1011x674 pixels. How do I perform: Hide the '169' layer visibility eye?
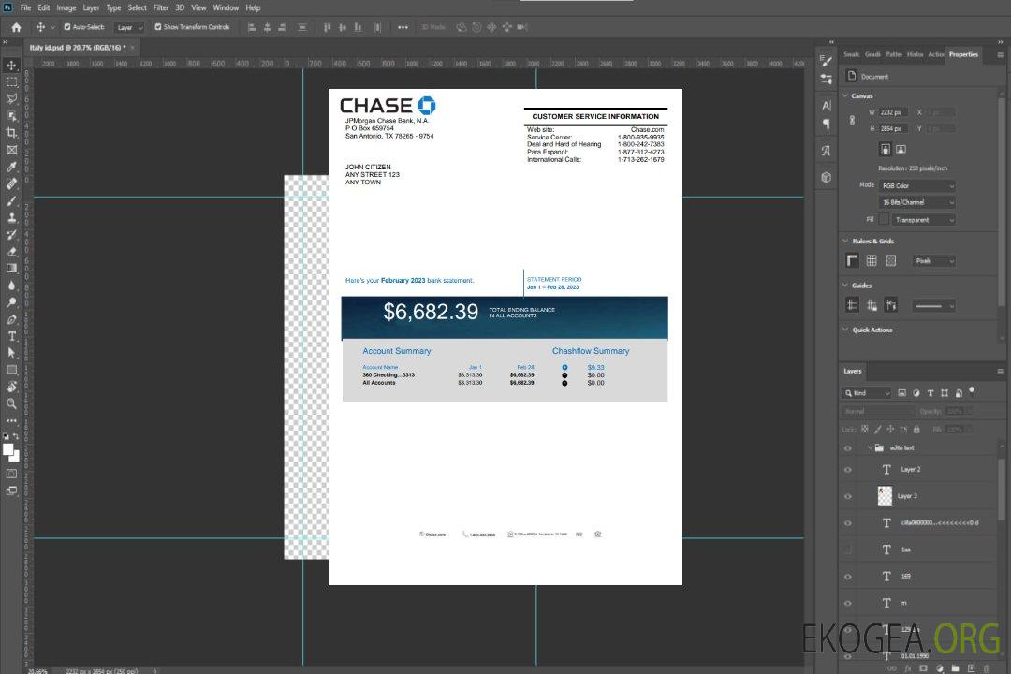[848, 577]
